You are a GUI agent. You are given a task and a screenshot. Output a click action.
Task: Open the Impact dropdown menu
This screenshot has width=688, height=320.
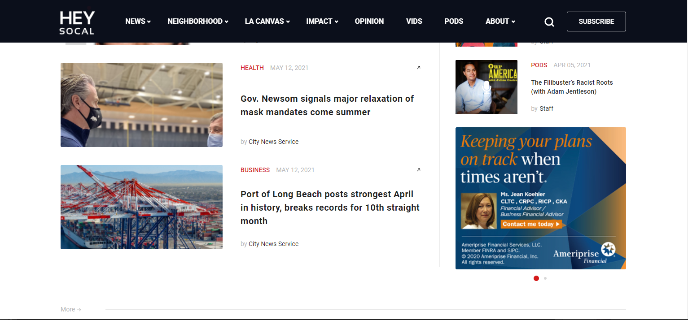[x=322, y=22]
